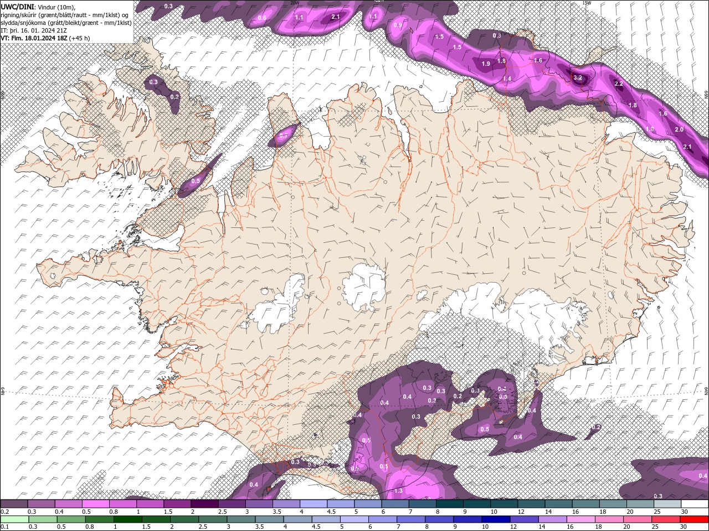Click the 2.0 precipitation value off the east coast
Viewport: 709px width, 531px height.
[679, 129]
